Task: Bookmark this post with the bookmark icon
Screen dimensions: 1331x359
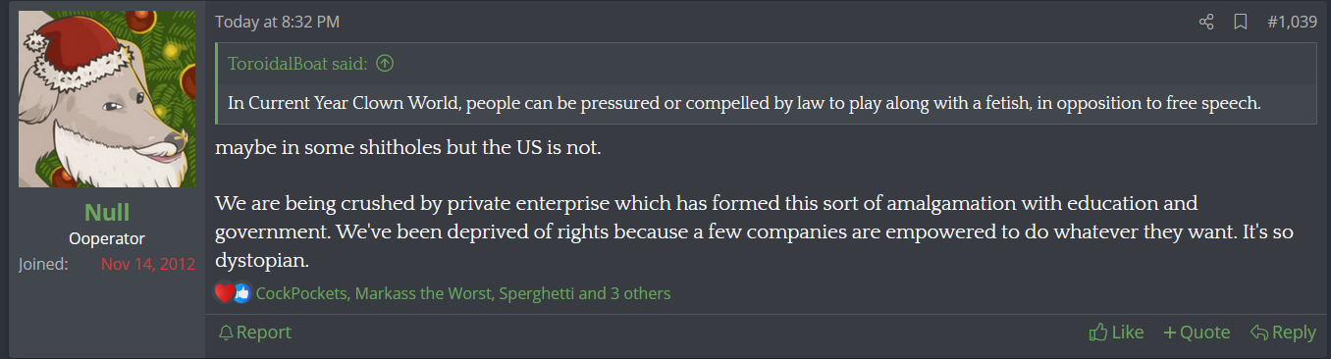Action: 1241,22
